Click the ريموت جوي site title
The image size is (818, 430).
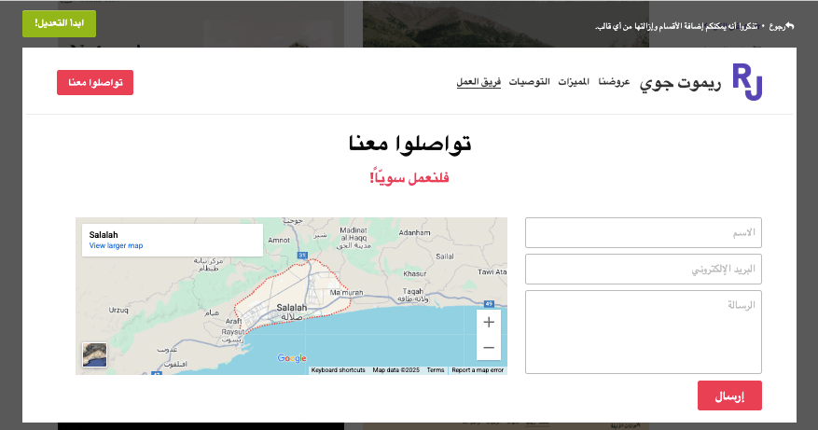(x=680, y=84)
